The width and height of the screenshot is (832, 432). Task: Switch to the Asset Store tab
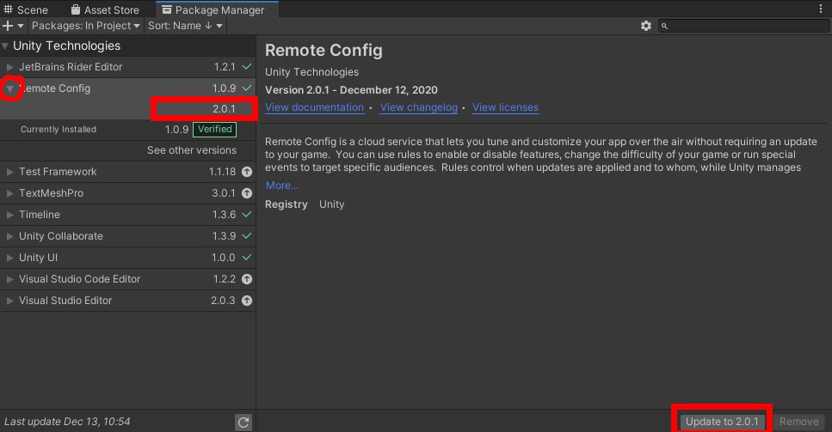pos(105,9)
